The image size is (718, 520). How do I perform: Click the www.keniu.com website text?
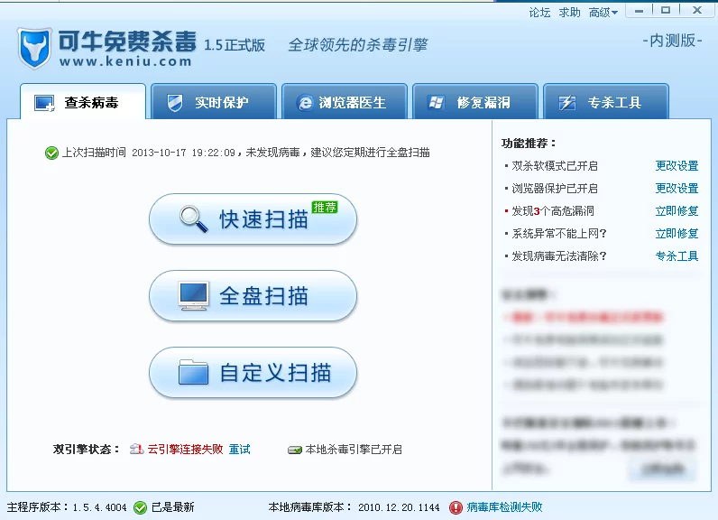[x=125, y=60]
